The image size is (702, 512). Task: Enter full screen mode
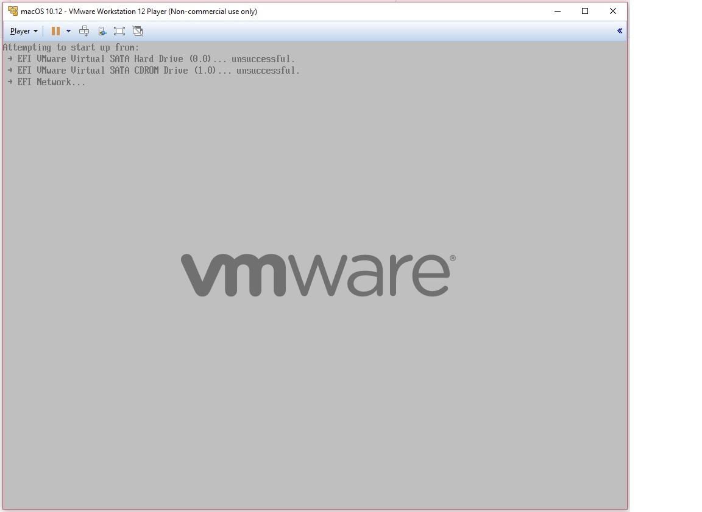(119, 31)
